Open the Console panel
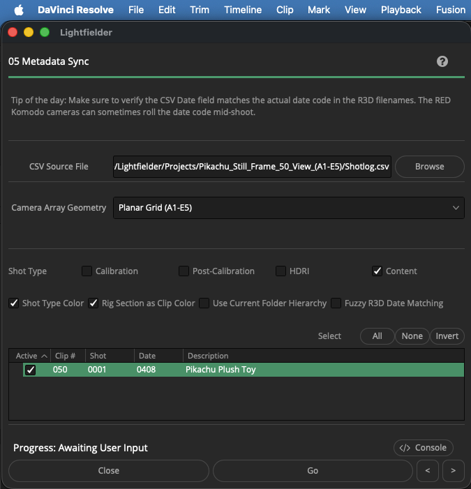 click(424, 448)
